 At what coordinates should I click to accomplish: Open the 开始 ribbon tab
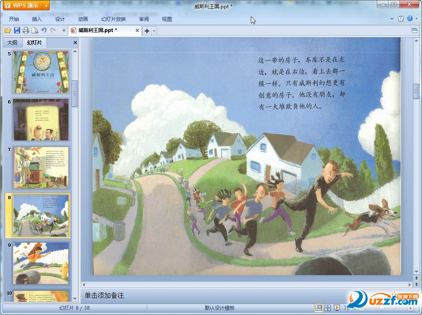(14, 19)
